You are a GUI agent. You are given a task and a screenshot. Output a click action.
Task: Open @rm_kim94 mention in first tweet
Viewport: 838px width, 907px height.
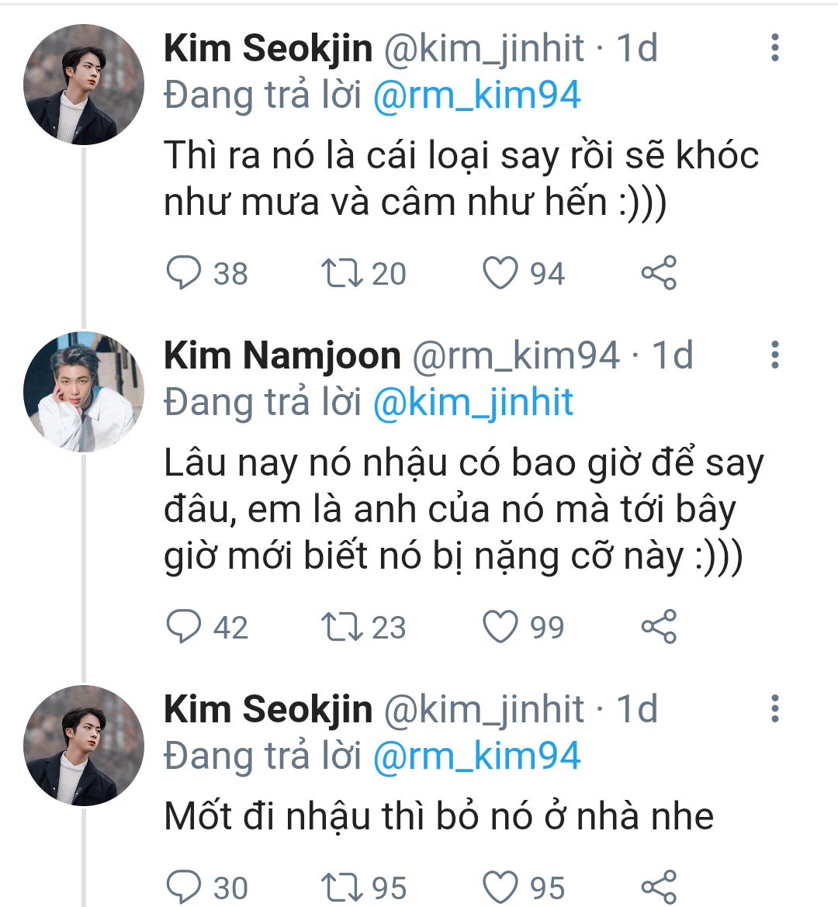click(476, 95)
